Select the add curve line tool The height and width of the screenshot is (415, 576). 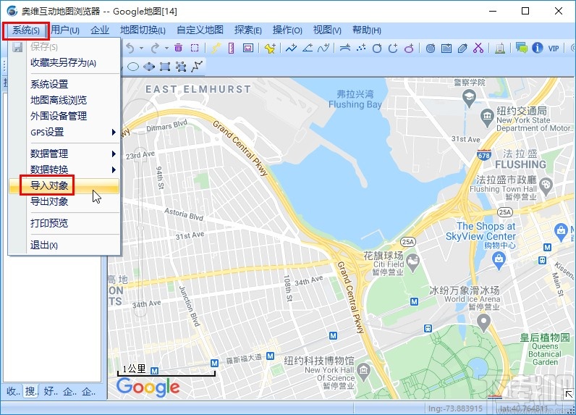pos(323,48)
